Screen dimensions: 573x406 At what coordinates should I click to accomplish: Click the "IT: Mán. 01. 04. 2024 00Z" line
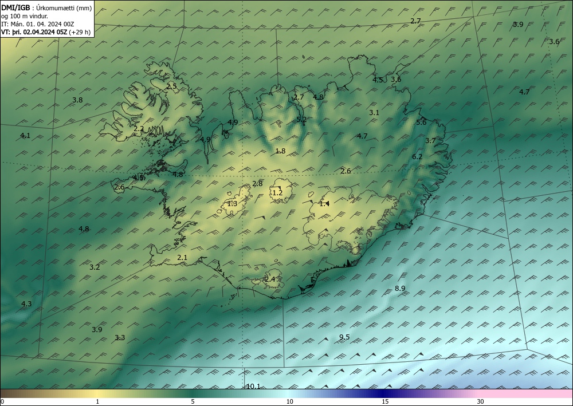38,24
